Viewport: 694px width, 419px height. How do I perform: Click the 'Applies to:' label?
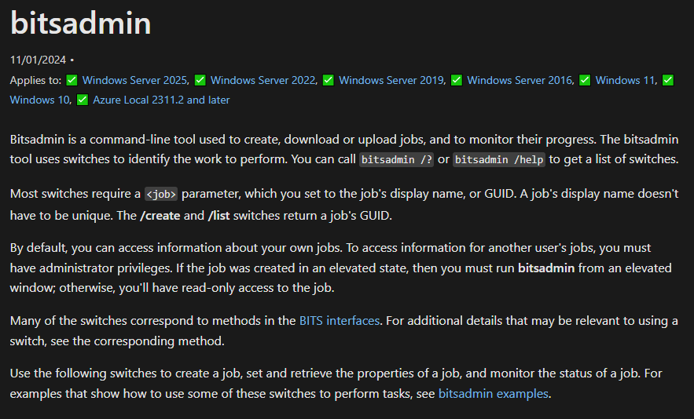pos(36,81)
